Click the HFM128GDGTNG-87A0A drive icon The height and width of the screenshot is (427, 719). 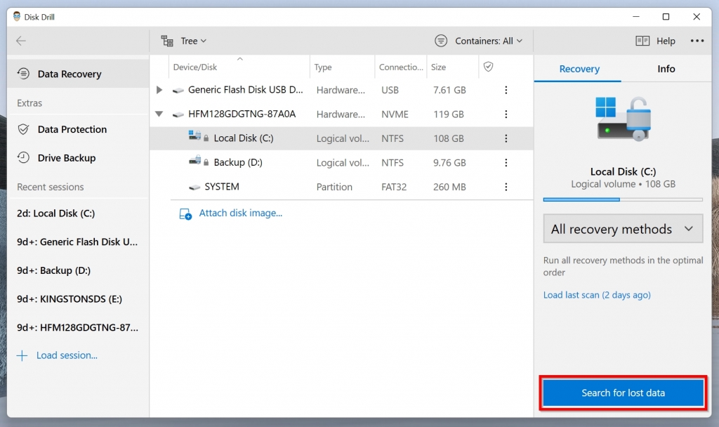click(178, 114)
